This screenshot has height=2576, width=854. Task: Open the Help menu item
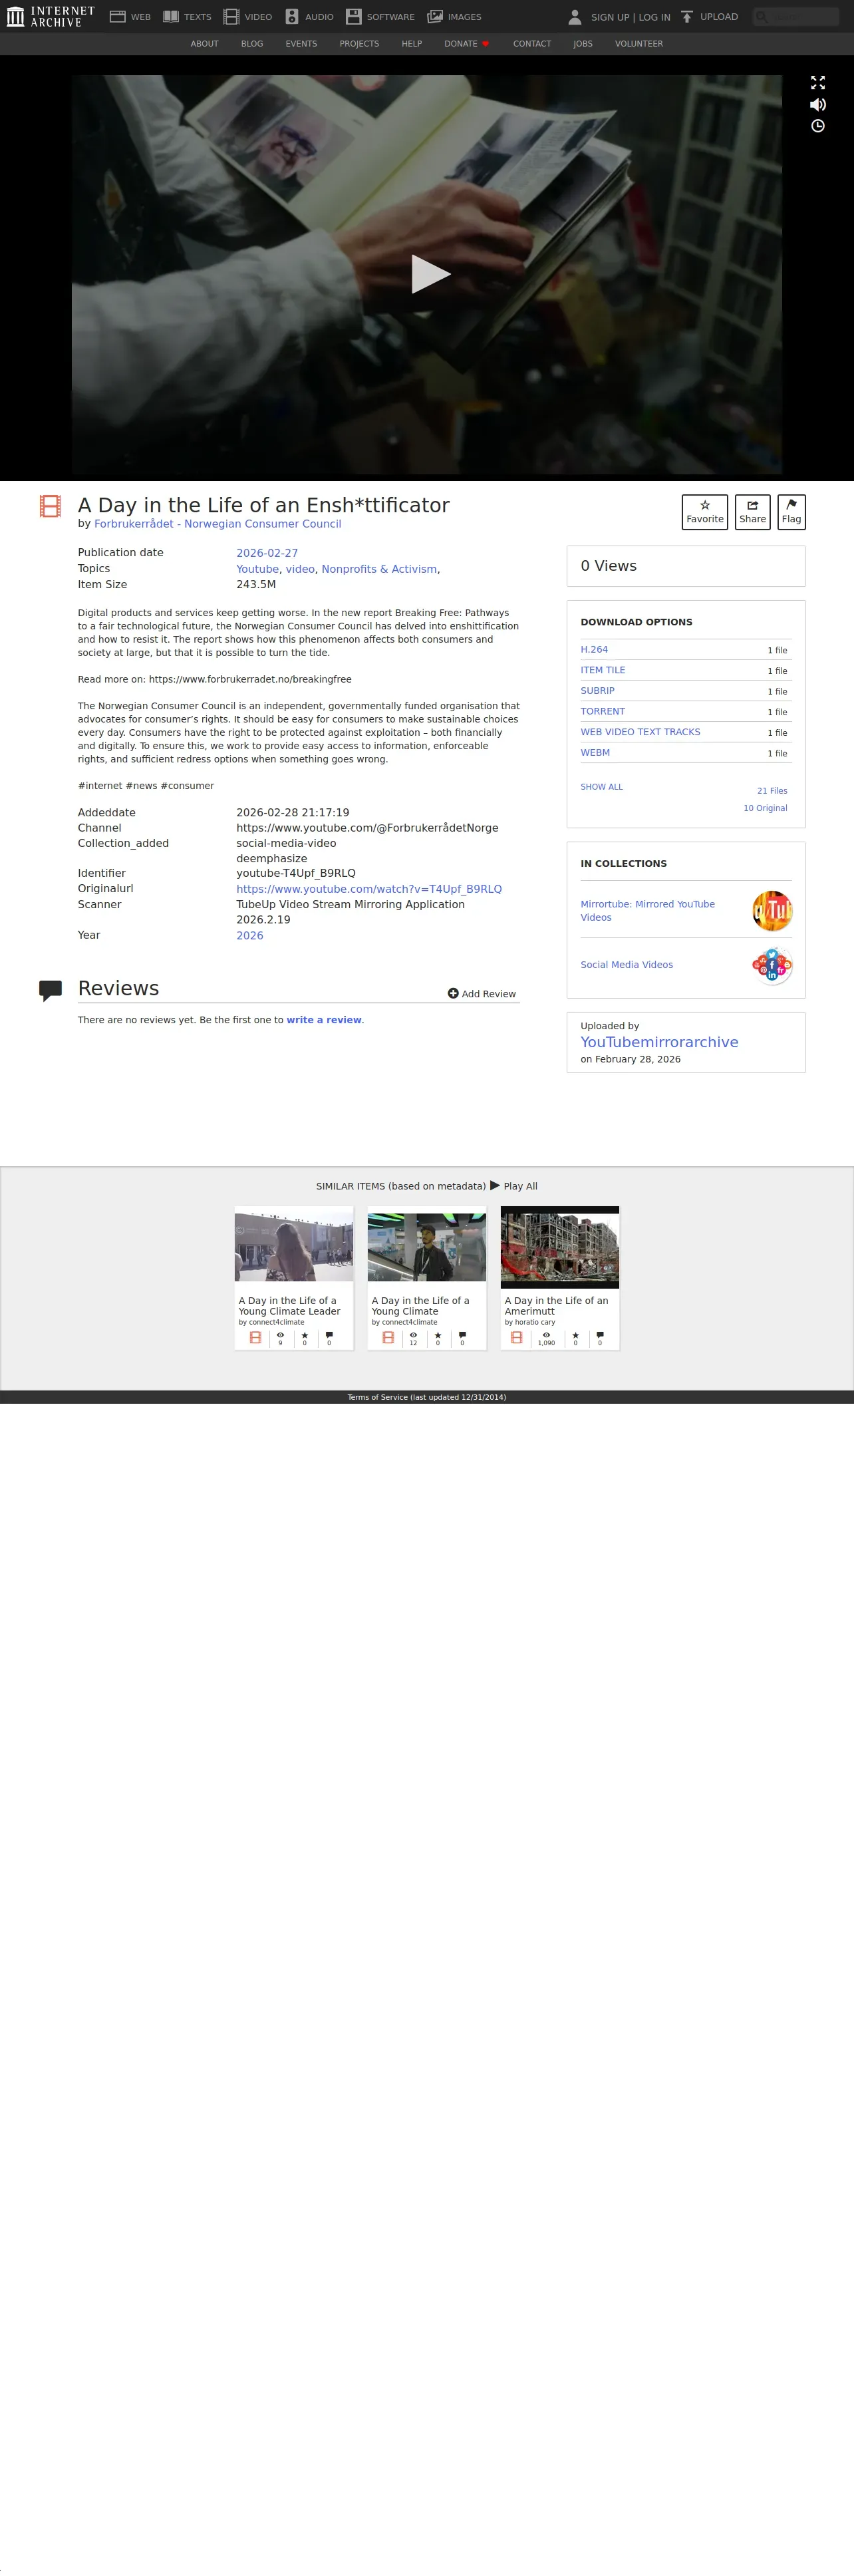[412, 44]
